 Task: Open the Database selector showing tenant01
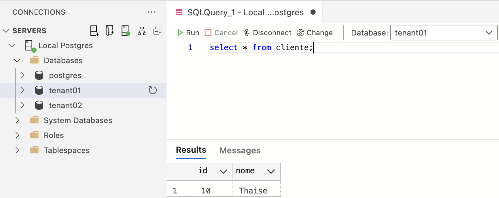pyautogui.click(x=443, y=33)
